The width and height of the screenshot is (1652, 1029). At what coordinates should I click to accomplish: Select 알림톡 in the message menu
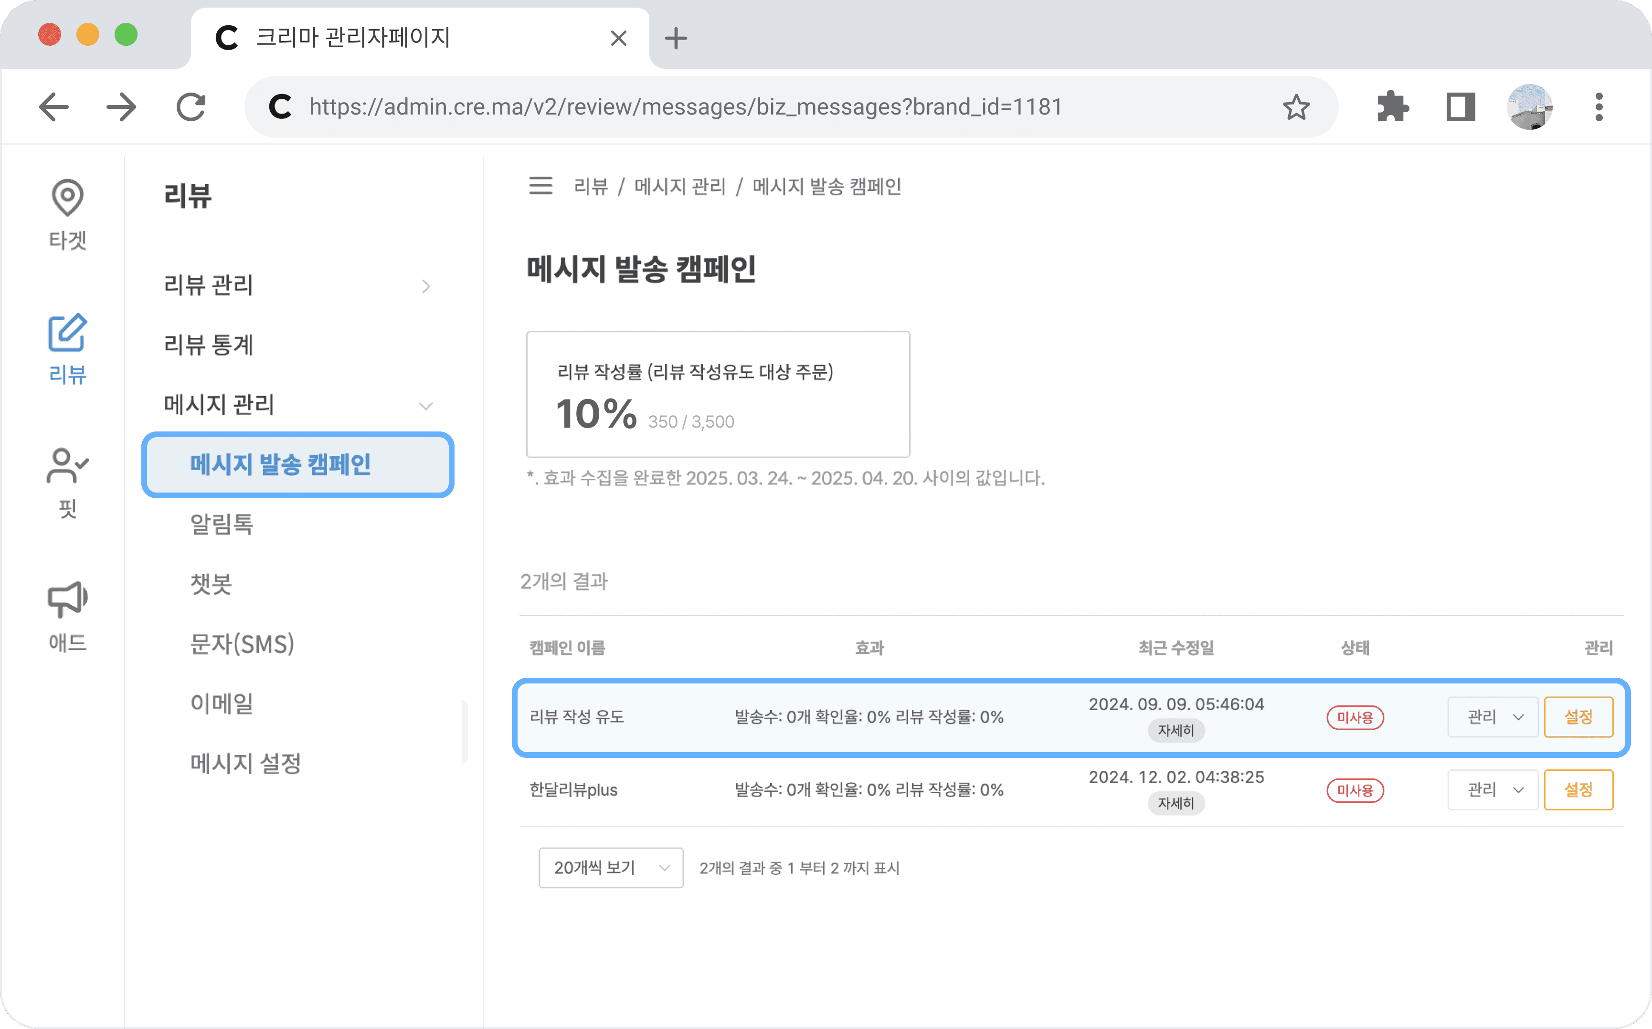click(x=222, y=524)
